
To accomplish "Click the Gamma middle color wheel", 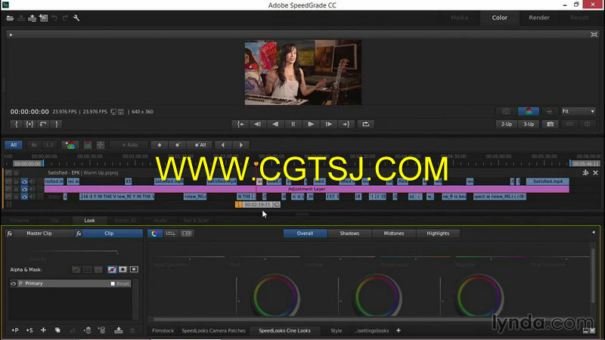I will click(377, 297).
